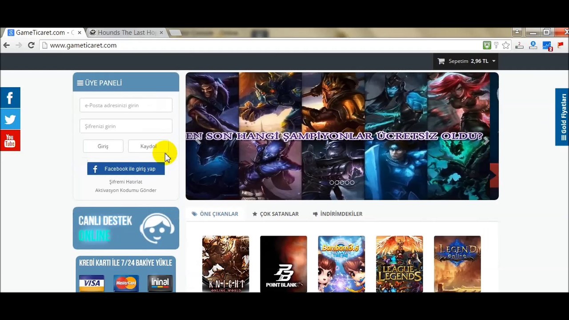Click the Visa card logo
This screenshot has width=569, height=320.
(x=92, y=283)
